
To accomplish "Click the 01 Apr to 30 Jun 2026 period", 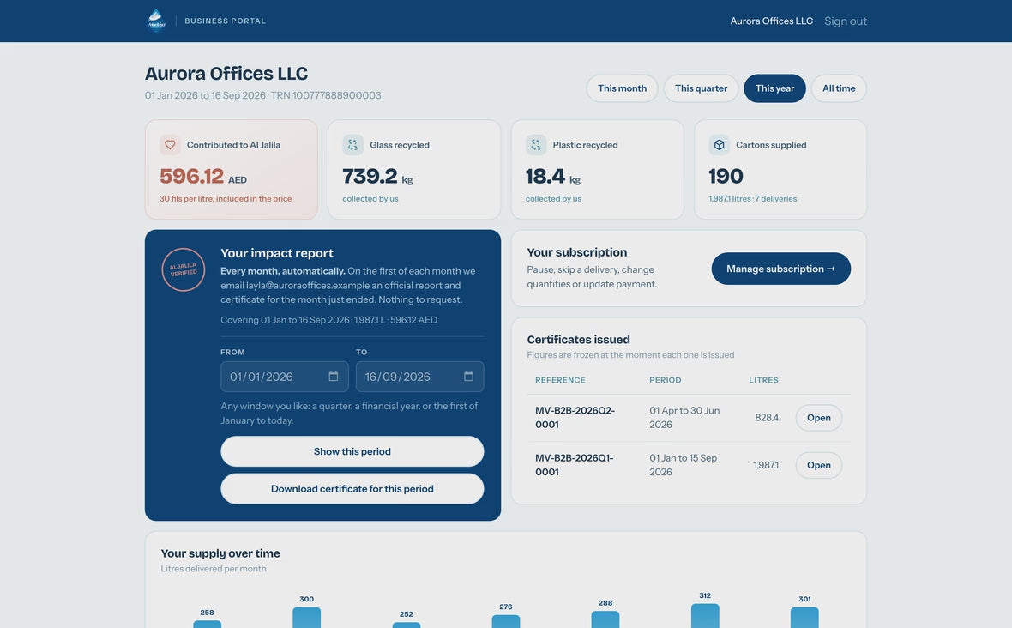I will tap(684, 418).
